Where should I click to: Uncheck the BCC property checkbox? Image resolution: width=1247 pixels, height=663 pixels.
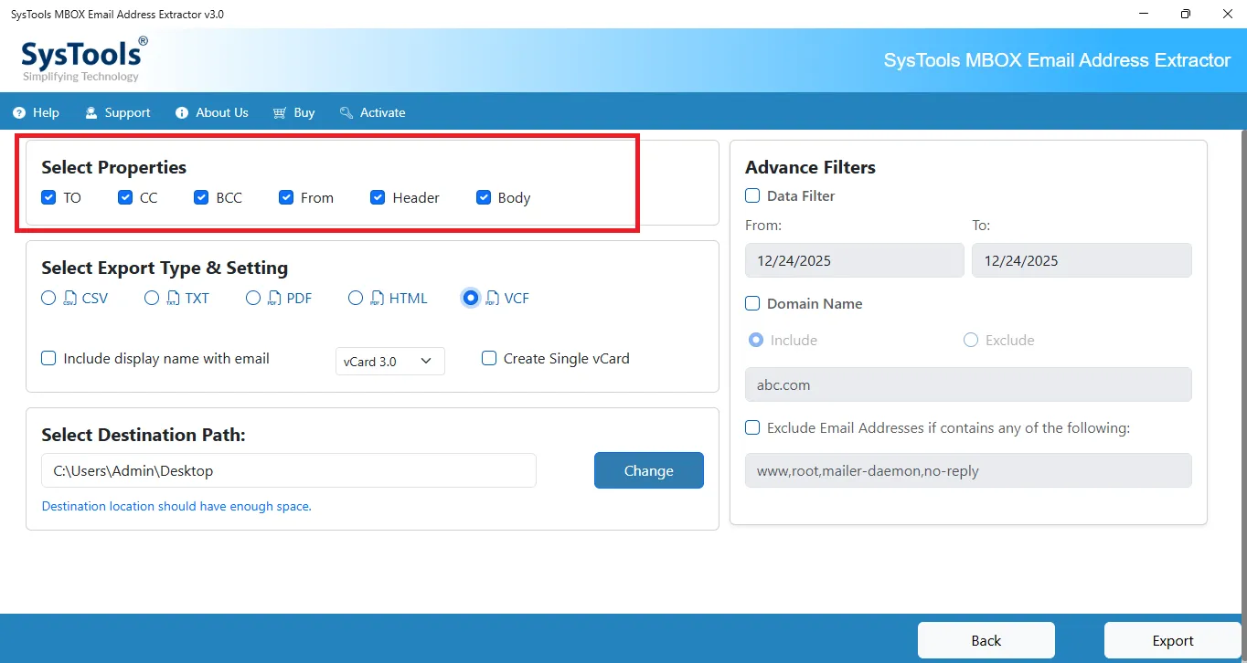pyautogui.click(x=201, y=197)
